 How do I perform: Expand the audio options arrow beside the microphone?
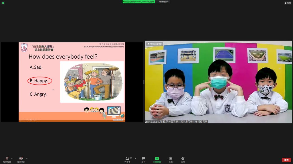pyautogui.click(x=12, y=159)
